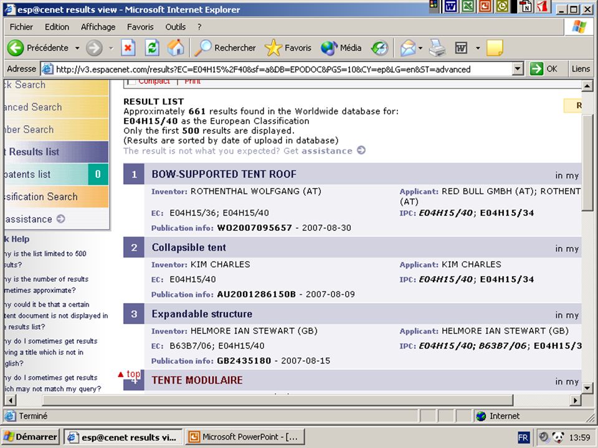Screen dimensions: 598x448
Task: Click publication number WO2007095657
Action: tap(254, 228)
